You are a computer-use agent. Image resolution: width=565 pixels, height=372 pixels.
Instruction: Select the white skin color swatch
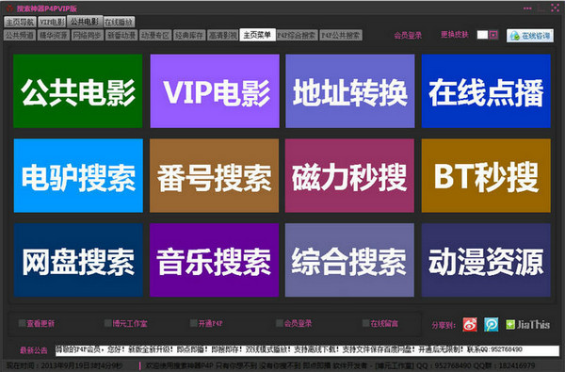482,35
